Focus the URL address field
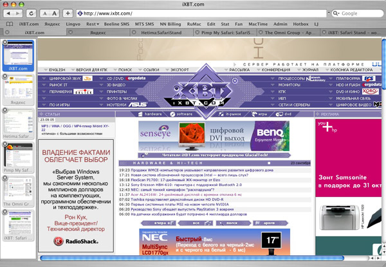 201,13
